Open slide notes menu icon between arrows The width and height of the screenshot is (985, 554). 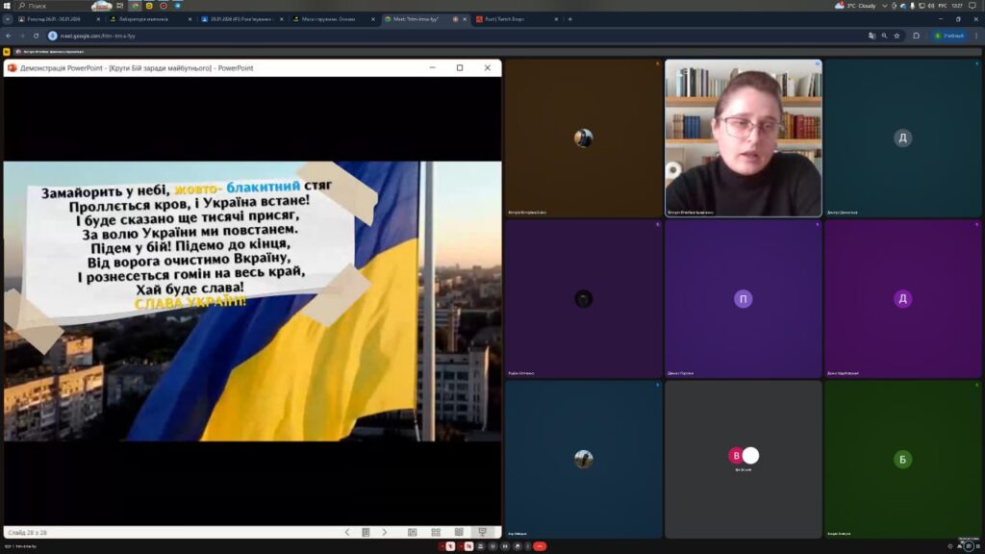[366, 532]
